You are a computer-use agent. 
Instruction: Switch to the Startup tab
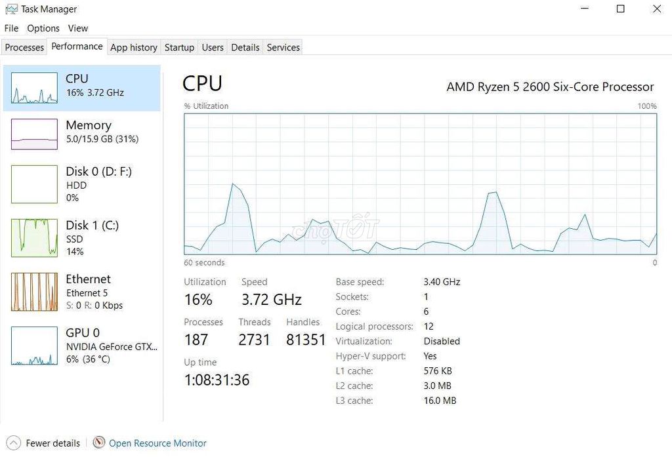(x=179, y=47)
